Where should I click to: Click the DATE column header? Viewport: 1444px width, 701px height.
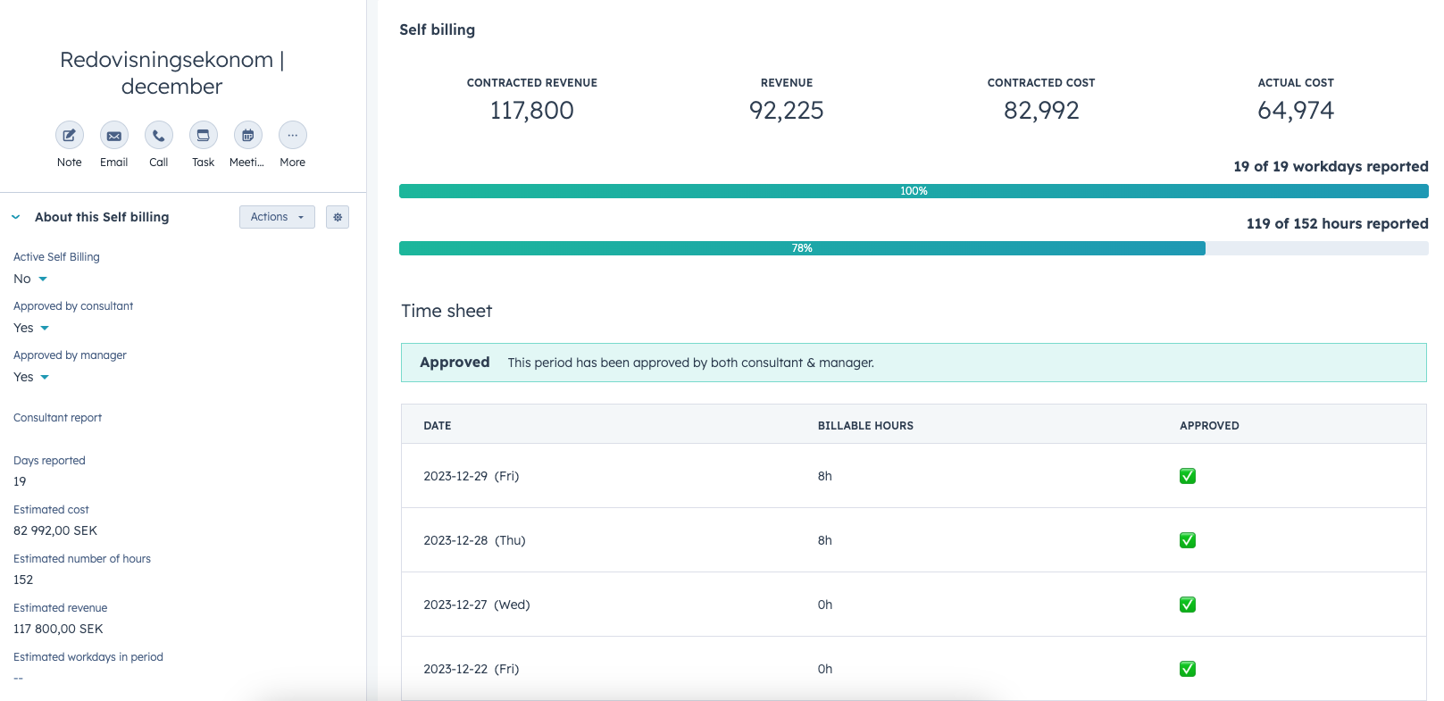[438, 426]
